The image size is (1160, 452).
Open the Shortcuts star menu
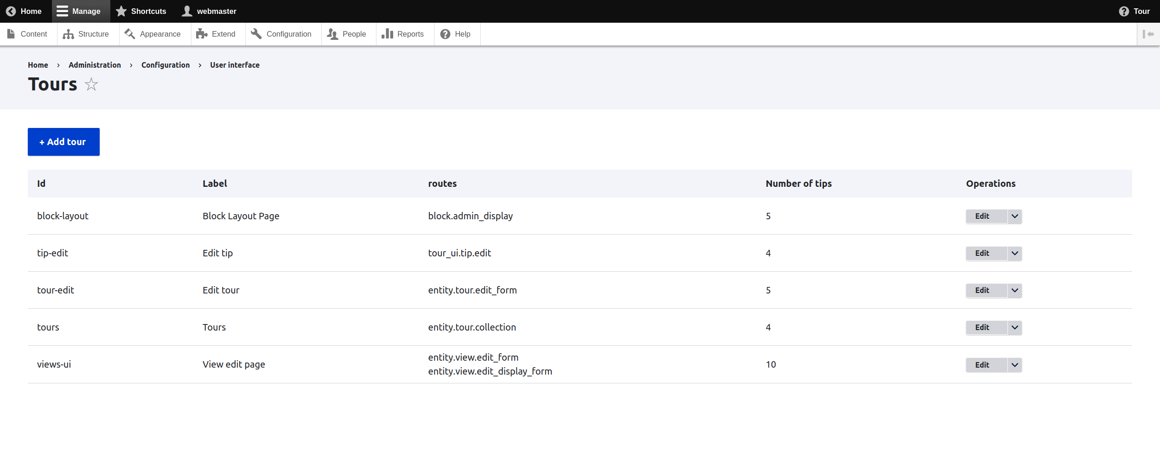141,11
